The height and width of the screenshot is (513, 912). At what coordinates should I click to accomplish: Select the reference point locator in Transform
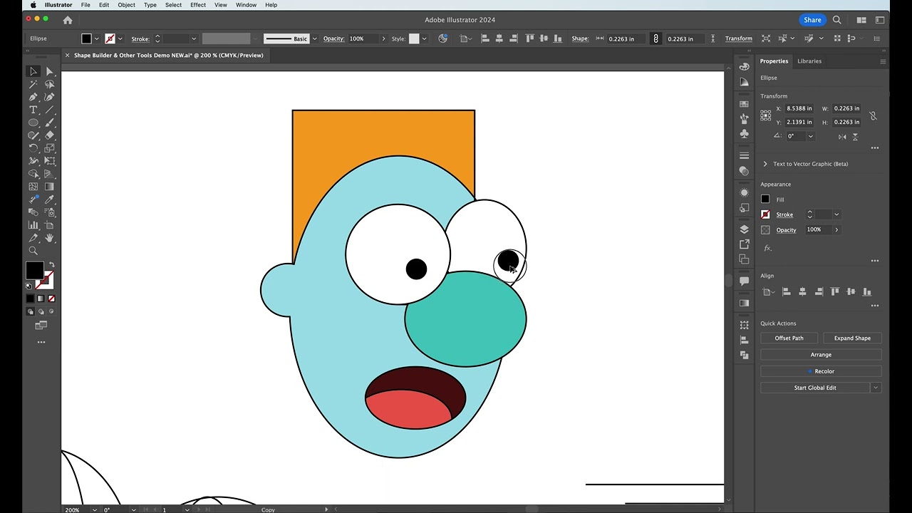click(x=766, y=115)
